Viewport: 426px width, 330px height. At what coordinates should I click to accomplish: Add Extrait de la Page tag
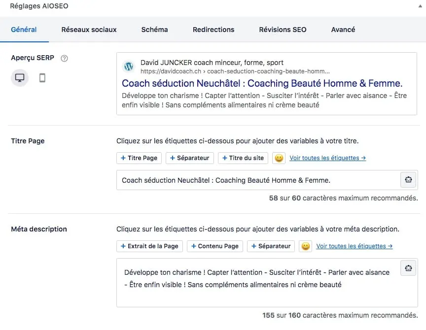tap(150, 246)
